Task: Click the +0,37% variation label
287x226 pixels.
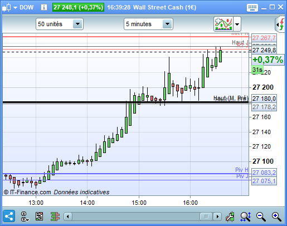Action: [267, 60]
